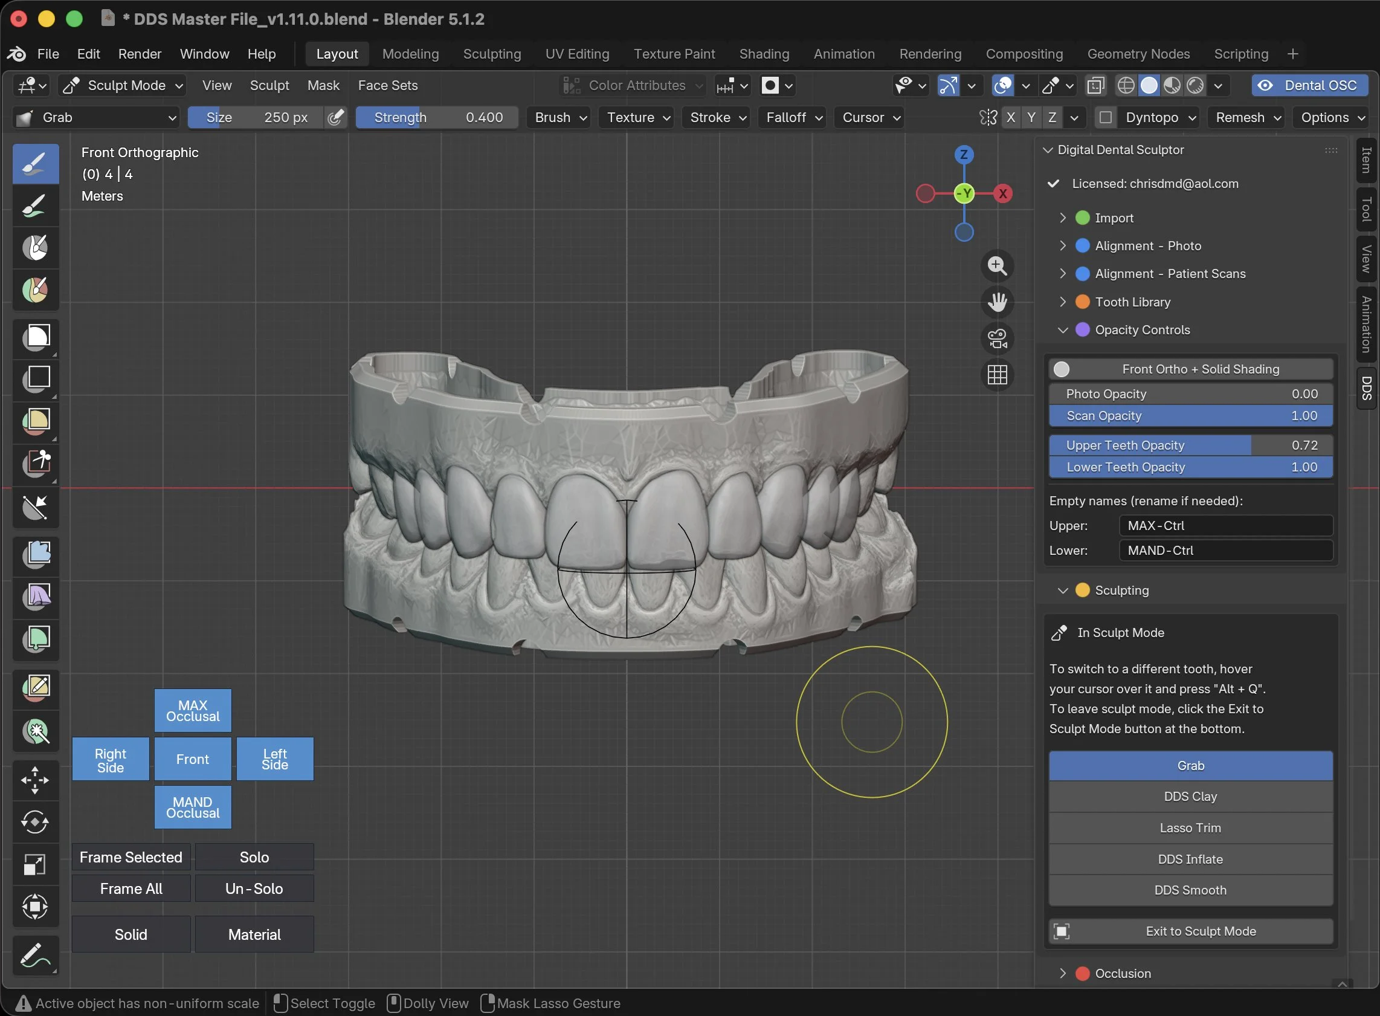
Task: Select the Rotate tool
Action: coord(36,821)
